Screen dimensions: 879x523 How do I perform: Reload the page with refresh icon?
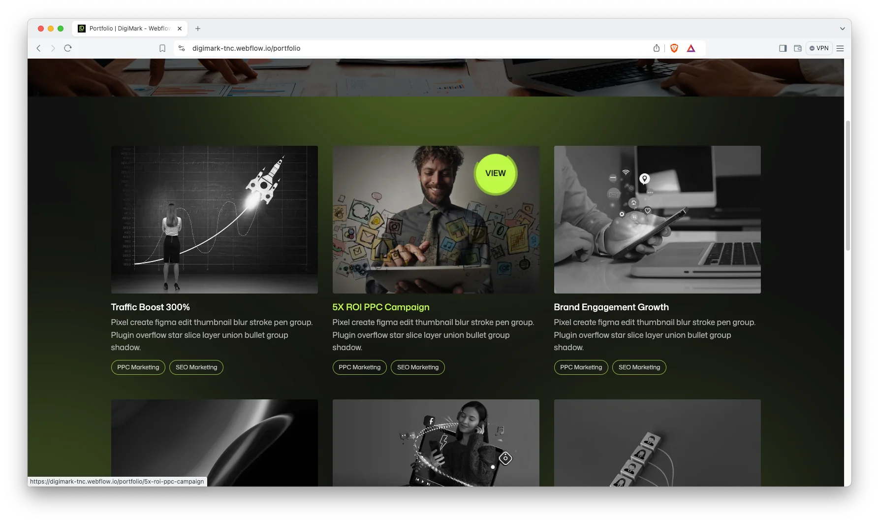(68, 48)
